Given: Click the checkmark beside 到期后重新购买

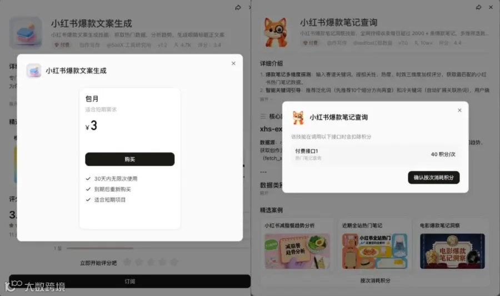Looking at the screenshot, I should [88, 189].
